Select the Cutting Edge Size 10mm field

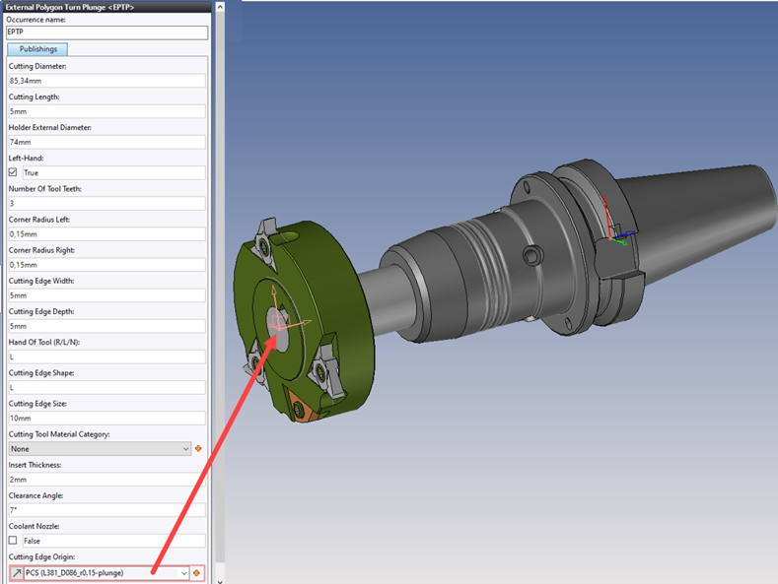107,419
